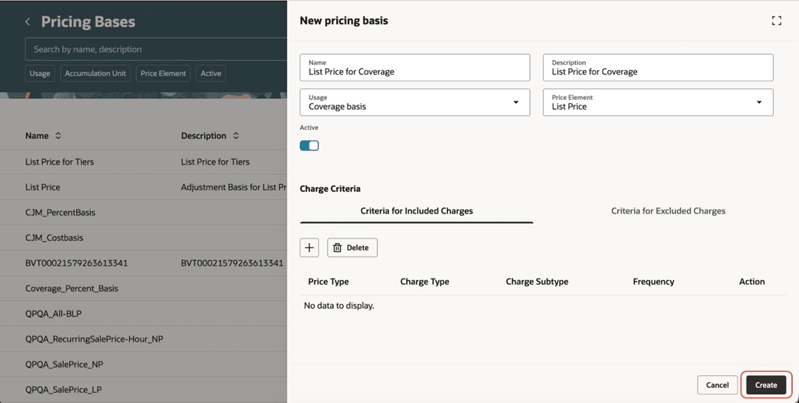Click the Charge Criteria section label
This screenshot has width=799, height=403.
[x=330, y=189]
